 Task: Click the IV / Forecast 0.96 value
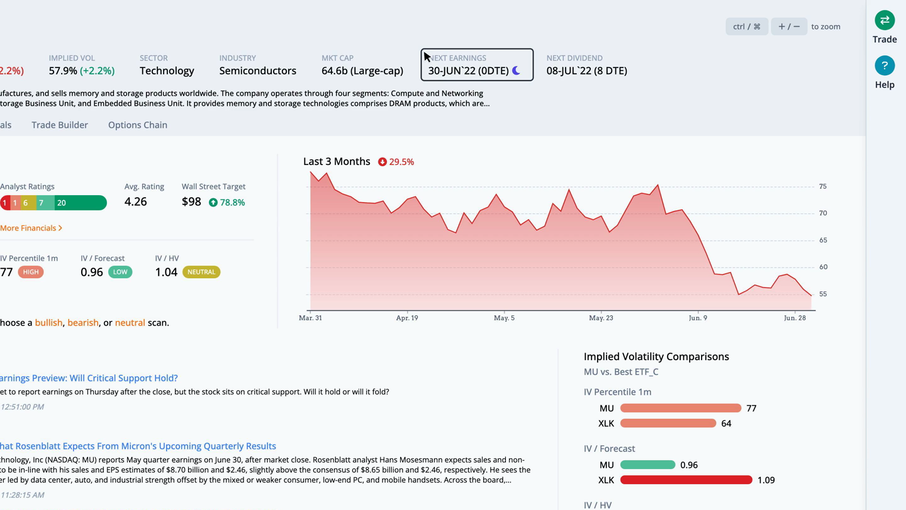[92, 272]
